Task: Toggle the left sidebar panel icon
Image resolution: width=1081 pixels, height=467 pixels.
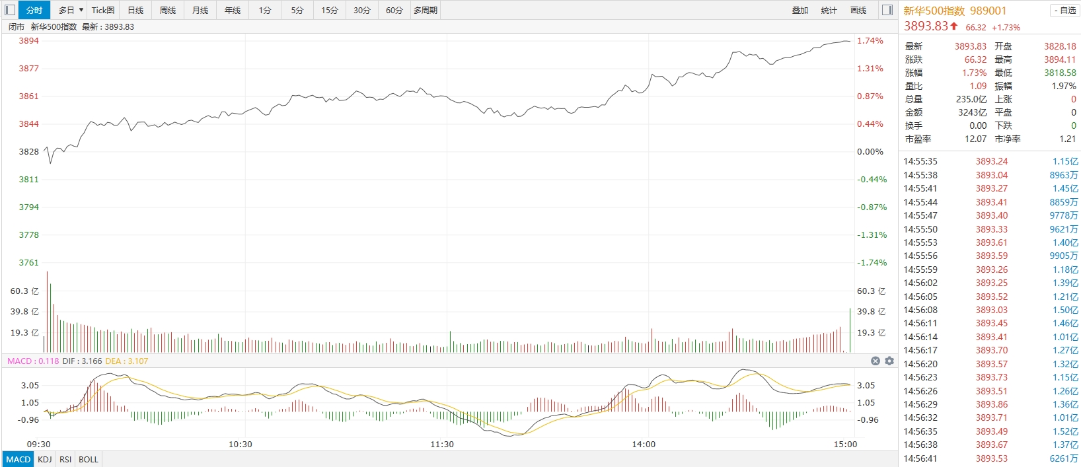Action: pyautogui.click(x=10, y=10)
